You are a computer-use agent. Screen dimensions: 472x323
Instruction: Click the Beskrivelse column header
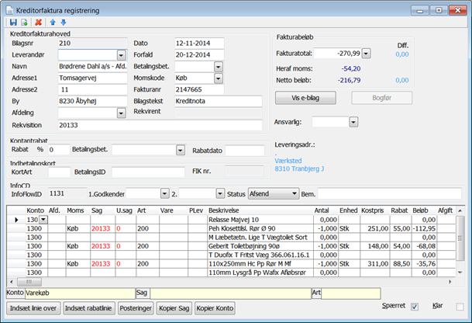click(223, 210)
